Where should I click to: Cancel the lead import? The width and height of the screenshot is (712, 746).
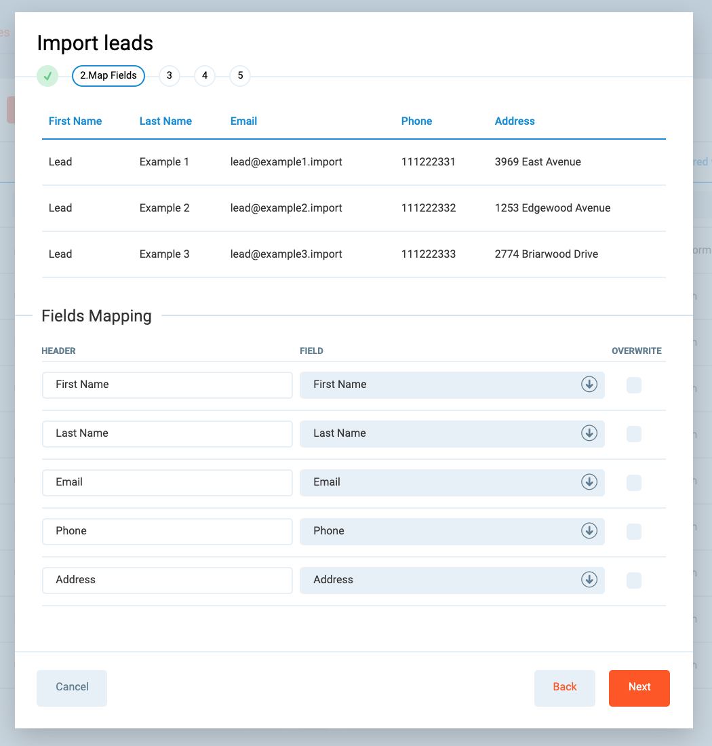[72, 688]
